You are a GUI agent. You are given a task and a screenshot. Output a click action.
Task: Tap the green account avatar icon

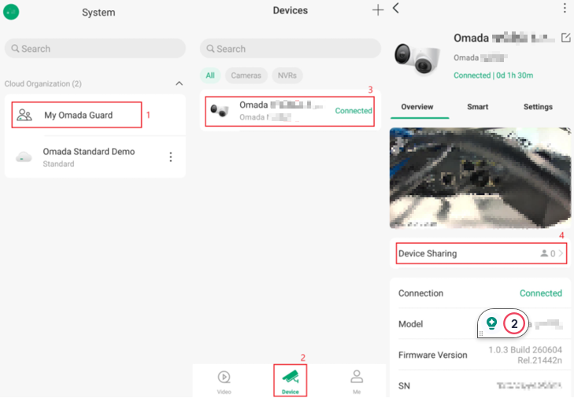tap(11, 12)
